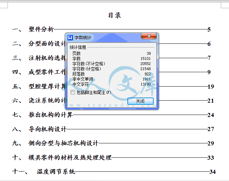The height and width of the screenshot is (181, 229).
Task: Open the 模具零件的材料及热处理处理 entry
Action: (x=70, y=157)
